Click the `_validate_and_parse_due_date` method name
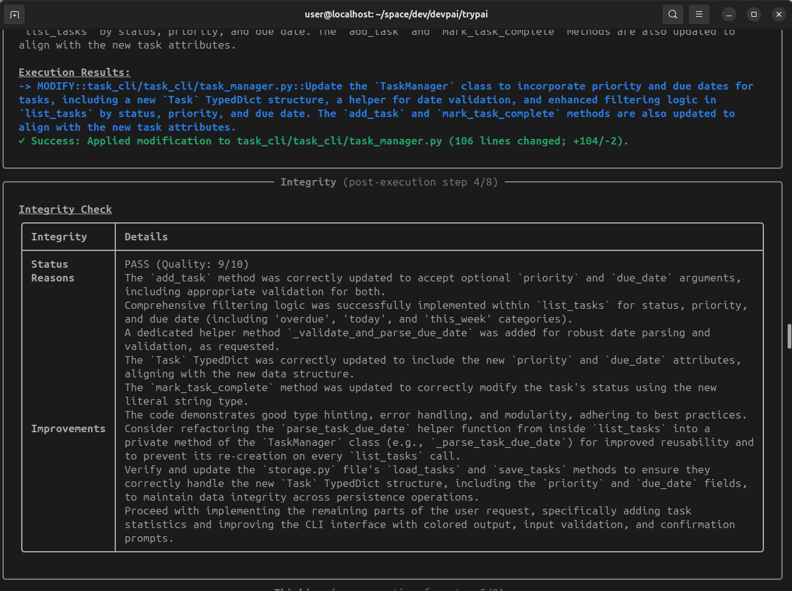This screenshot has width=792, height=591. click(x=379, y=333)
